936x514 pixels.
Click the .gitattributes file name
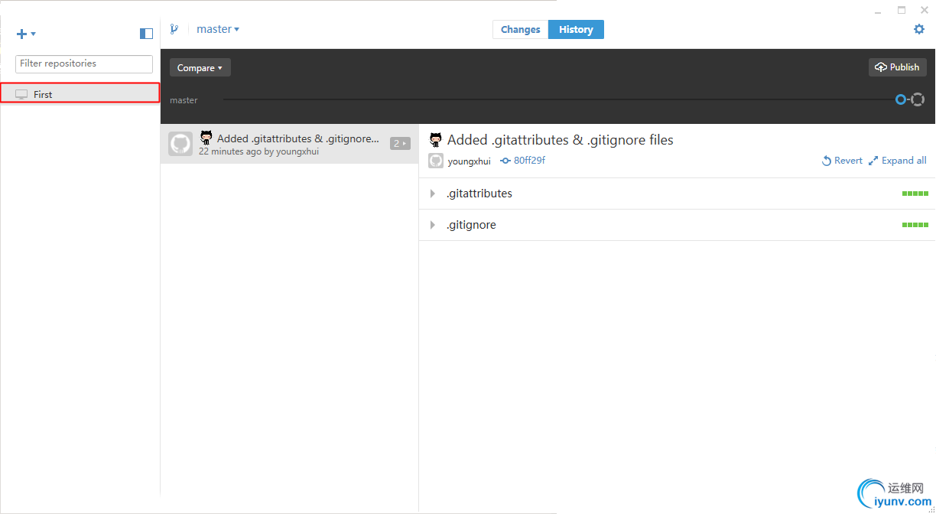(x=479, y=194)
